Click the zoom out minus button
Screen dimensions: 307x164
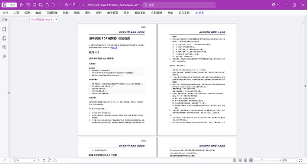[x=255, y=160]
